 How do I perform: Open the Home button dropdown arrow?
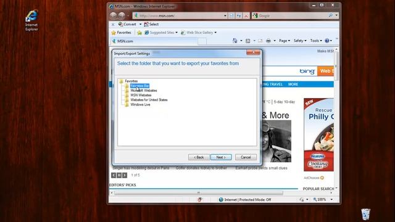pos(241,41)
